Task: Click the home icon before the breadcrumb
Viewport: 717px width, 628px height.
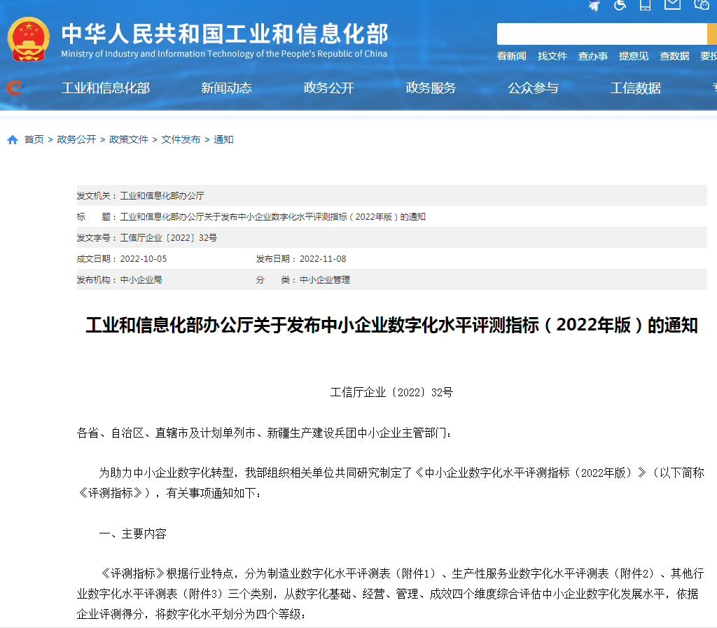Action: pyautogui.click(x=12, y=139)
